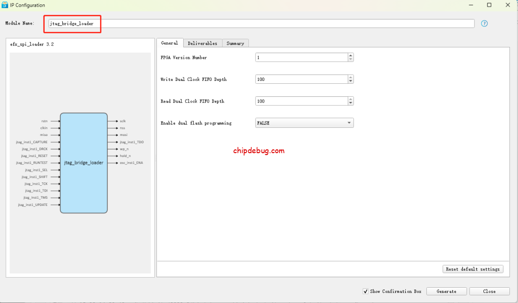Click the IP Configuration title bar icon

click(6, 5)
